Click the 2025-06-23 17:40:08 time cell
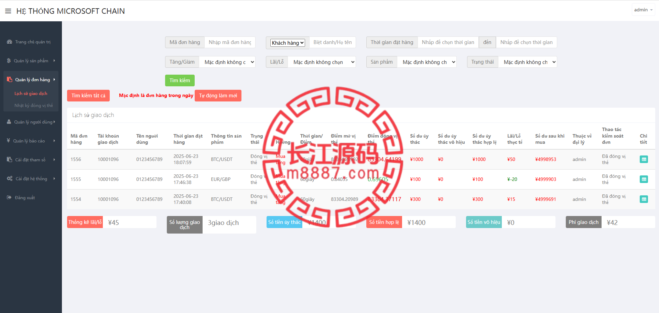 [x=186, y=199]
